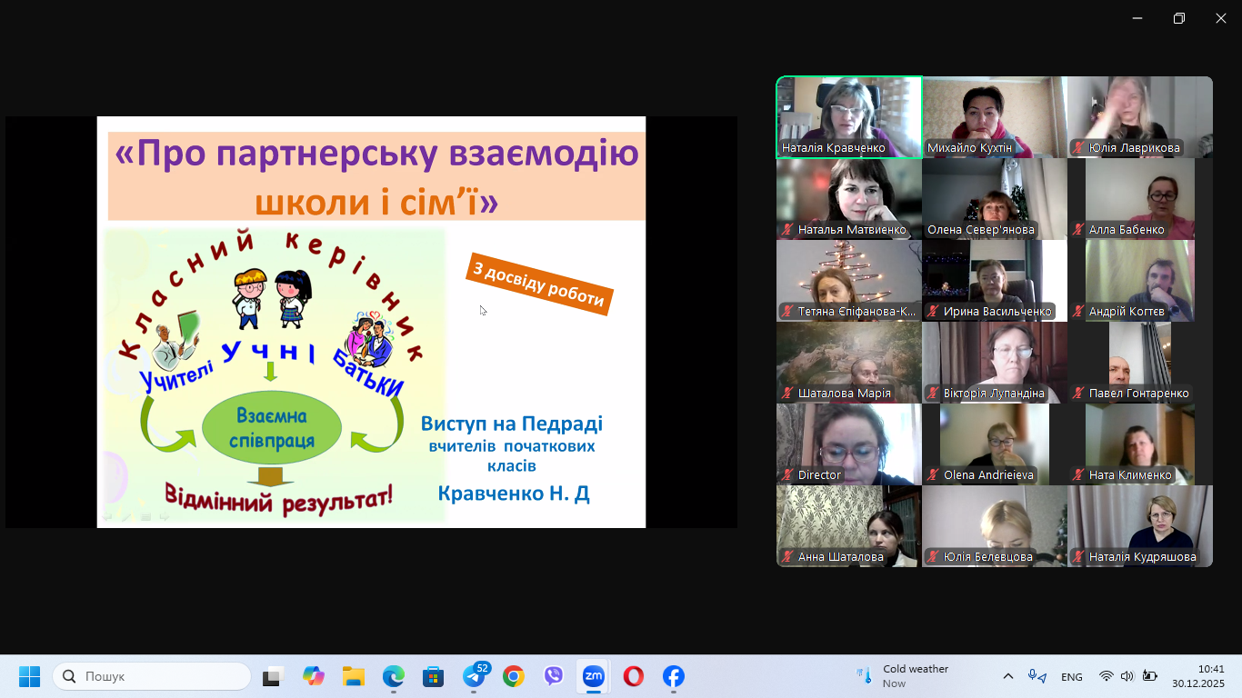The width and height of the screenshot is (1242, 698).
Task: Open Microsoft Edge in the taskbar
Action: [394, 676]
